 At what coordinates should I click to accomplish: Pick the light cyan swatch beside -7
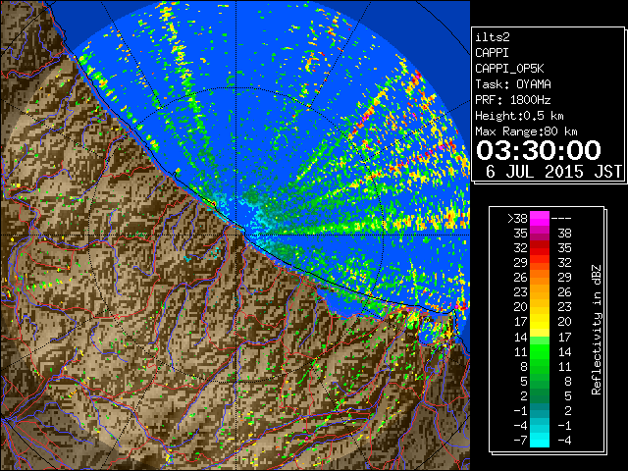(x=540, y=441)
